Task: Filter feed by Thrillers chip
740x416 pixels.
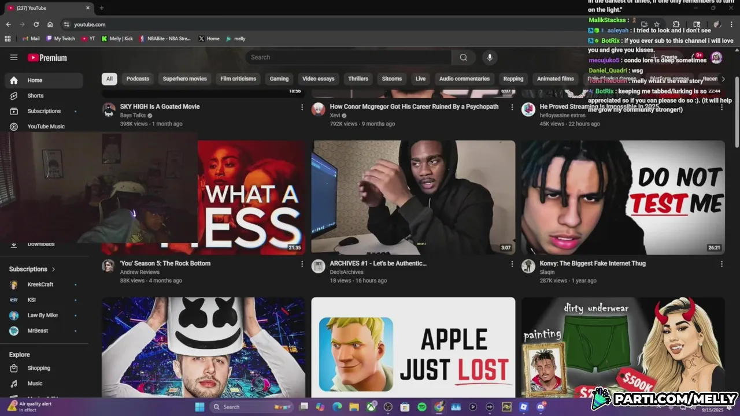Action: point(358,79)
